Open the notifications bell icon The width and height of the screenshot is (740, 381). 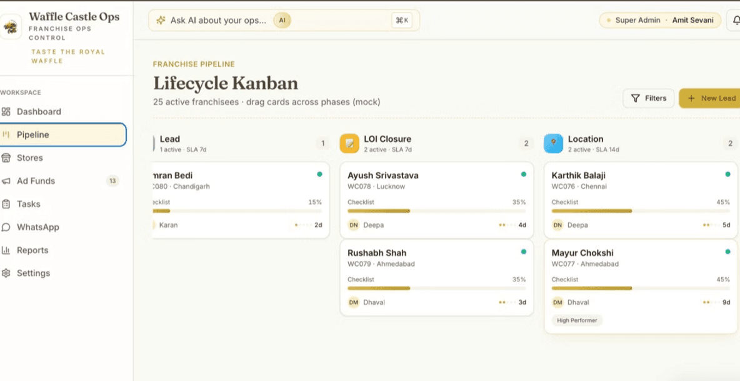(735, 20)
